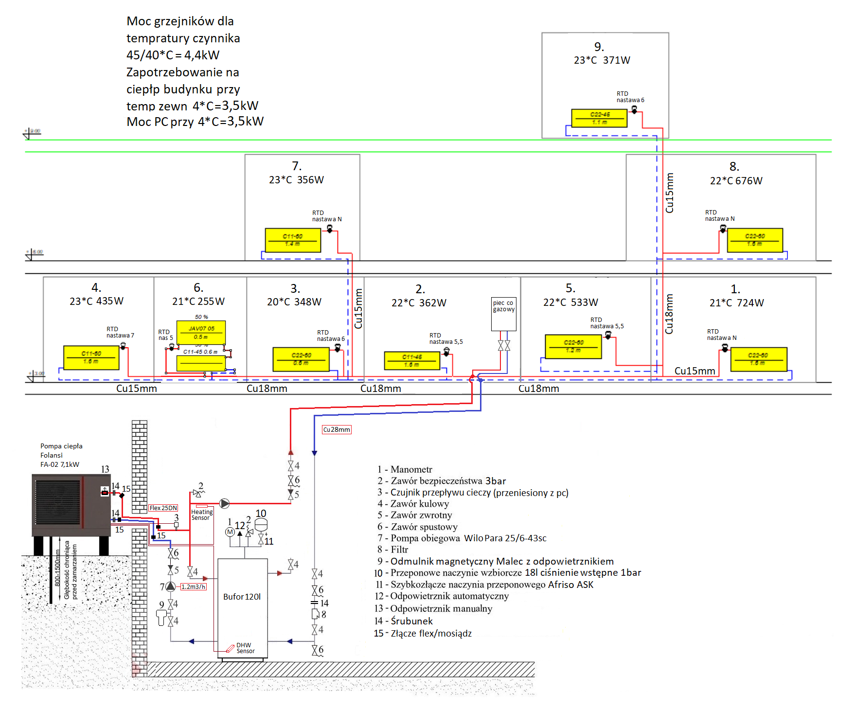
Task: Click the thermostatic valve head in room 8
Action: tap(723, 229)
